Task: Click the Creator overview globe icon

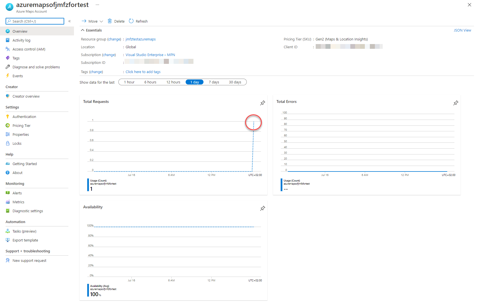Action: [8, 96]
